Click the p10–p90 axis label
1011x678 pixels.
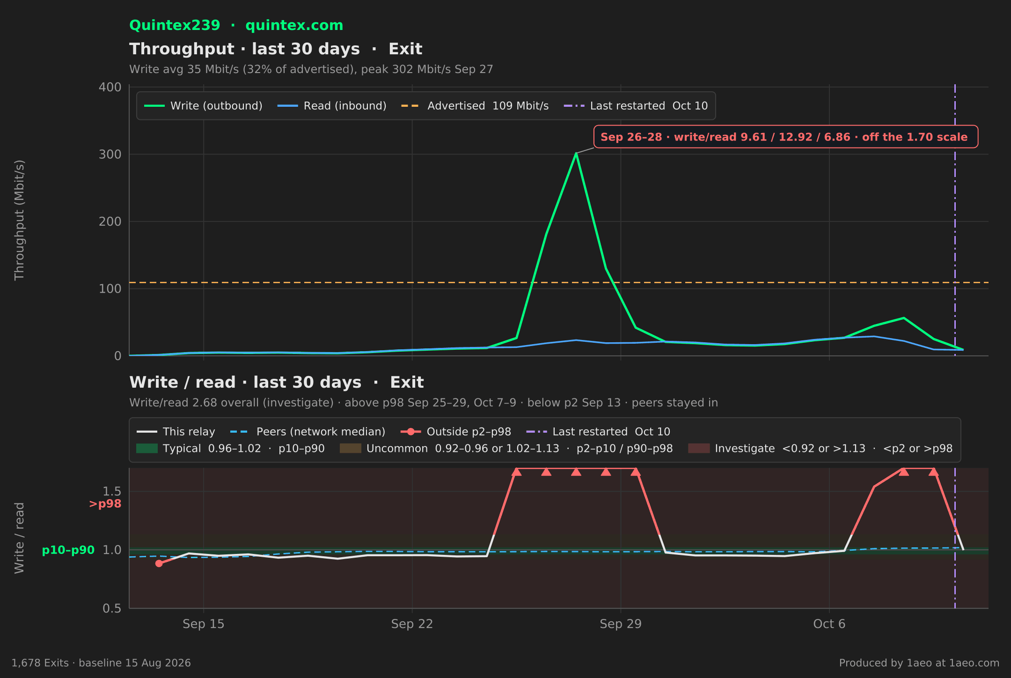coord(68,550)
